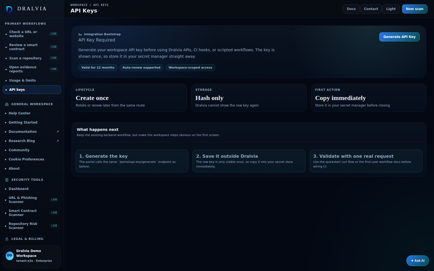The image size is (434, 271).
Task: Click the DD workspace avatar
Action: coord(9,256)
